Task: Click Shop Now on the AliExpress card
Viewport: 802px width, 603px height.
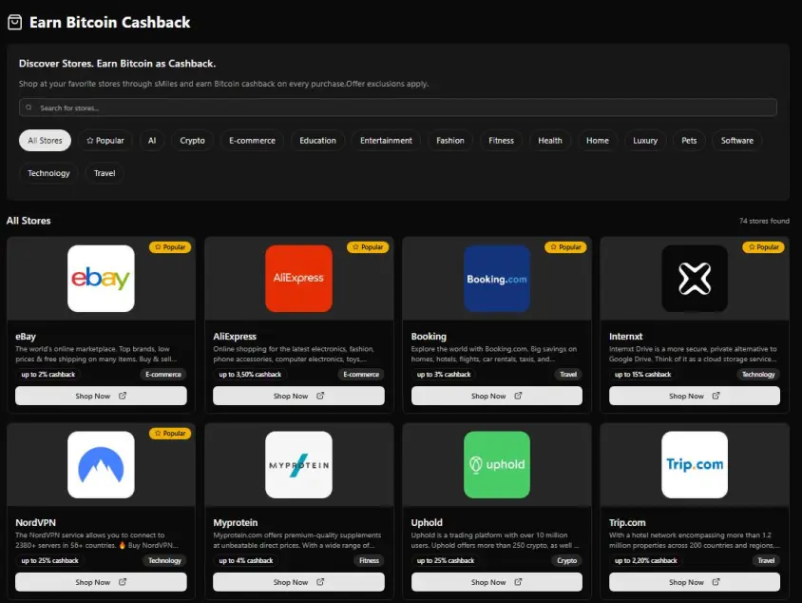Action: 298,396
